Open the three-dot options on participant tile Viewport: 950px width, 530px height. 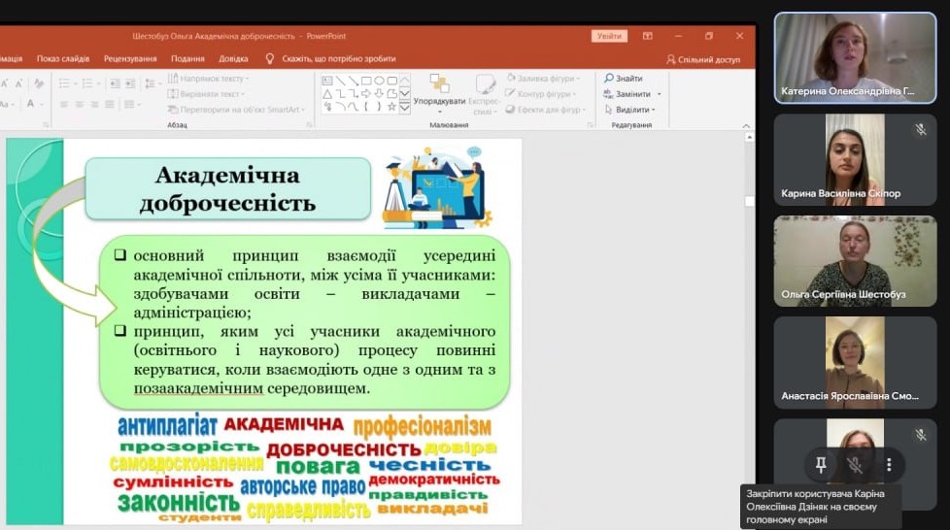(888, 465)
